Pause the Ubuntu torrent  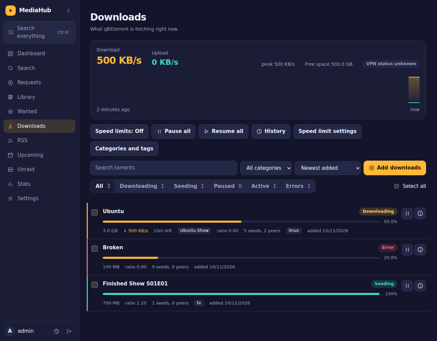pos(407,213)
